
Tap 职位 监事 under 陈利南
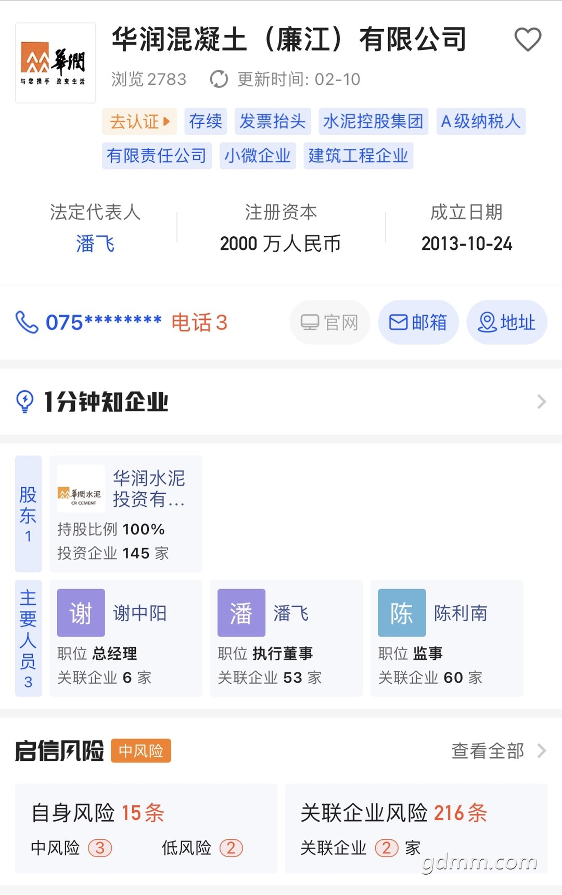point(411,654)
